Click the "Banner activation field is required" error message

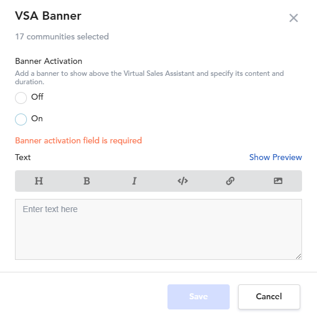78,140
